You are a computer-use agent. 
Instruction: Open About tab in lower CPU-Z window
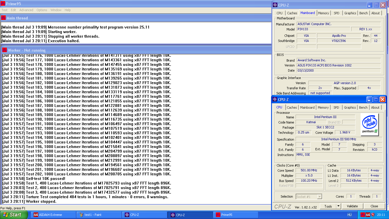(375, 108)
